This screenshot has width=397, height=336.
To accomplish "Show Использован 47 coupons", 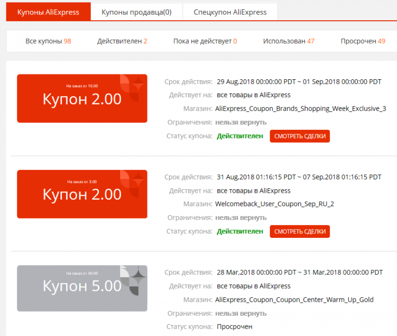I will [x=288, y=41].
